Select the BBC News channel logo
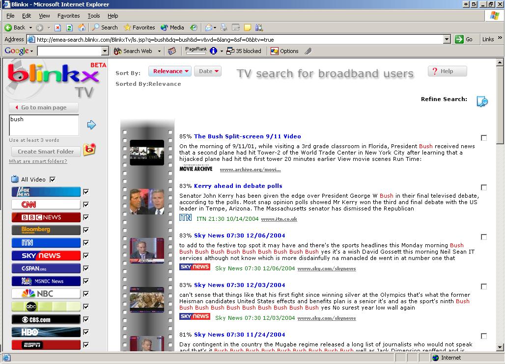This screenshot has height=364, width=505. 46,217
